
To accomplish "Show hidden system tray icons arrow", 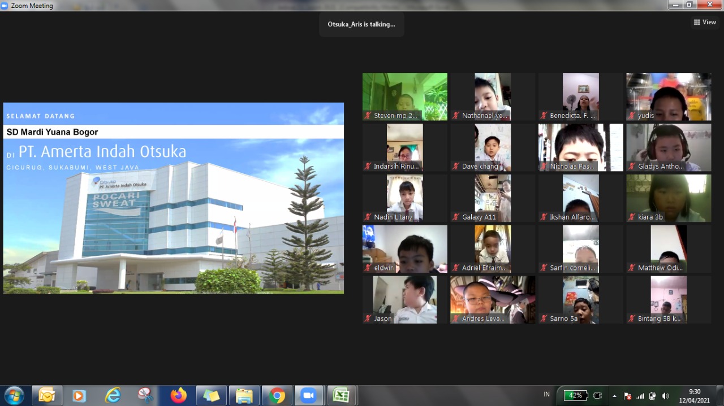I will pos(614,396).
